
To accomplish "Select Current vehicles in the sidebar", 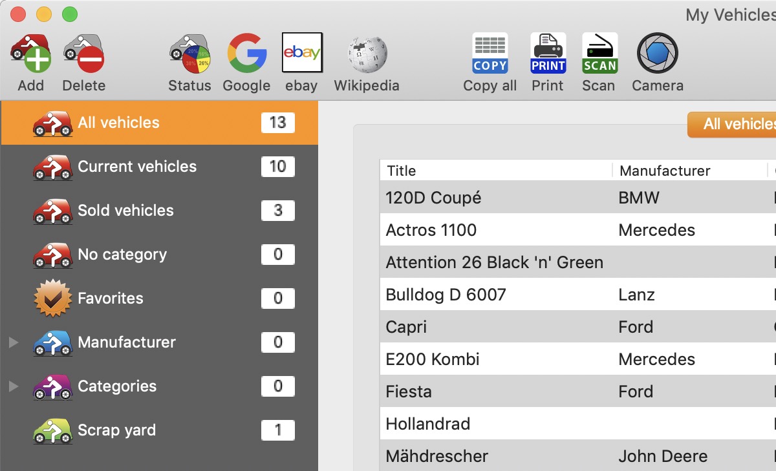I will 159,167.
